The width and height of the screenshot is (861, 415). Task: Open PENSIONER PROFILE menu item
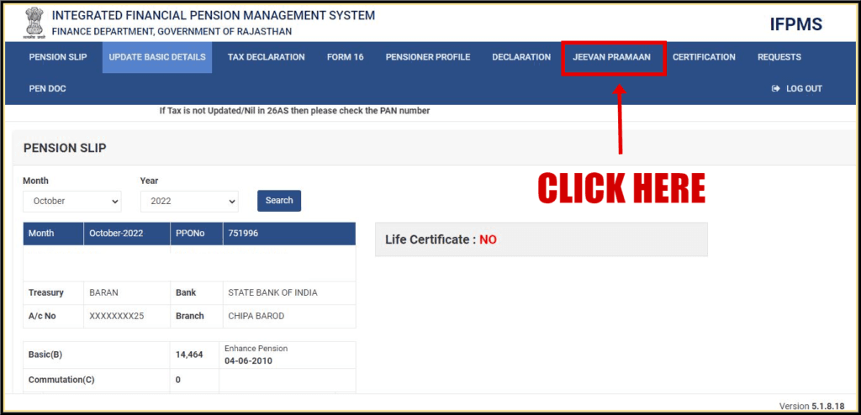(428, 57)
